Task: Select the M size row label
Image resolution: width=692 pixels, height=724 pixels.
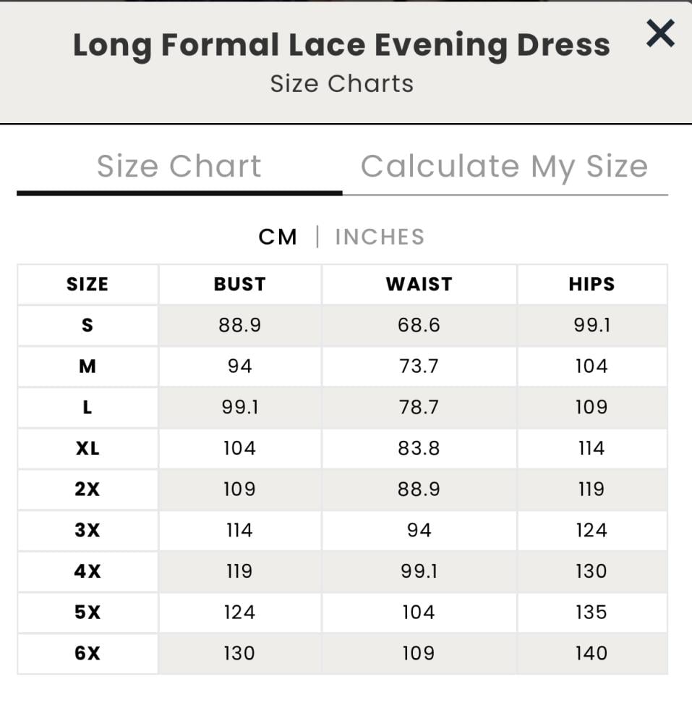Action: tap(87, 366)
